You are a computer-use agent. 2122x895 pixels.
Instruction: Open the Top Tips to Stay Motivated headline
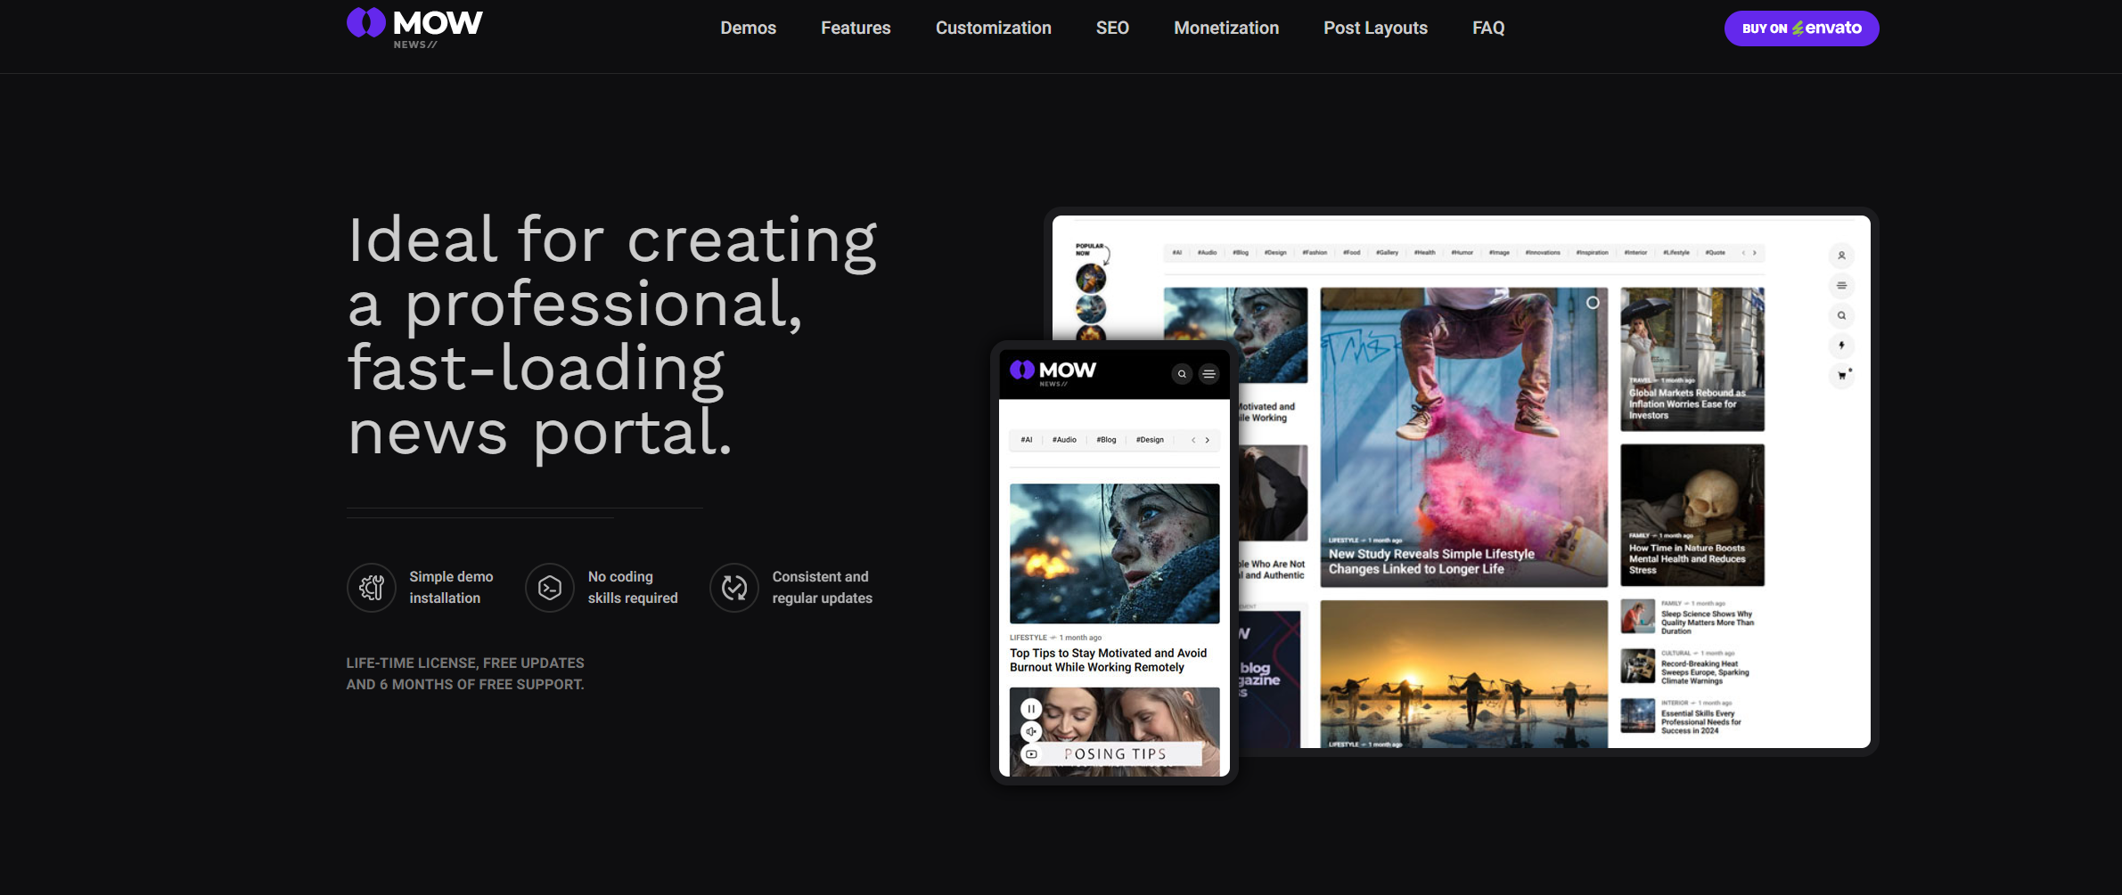[x=1108, y=660]
